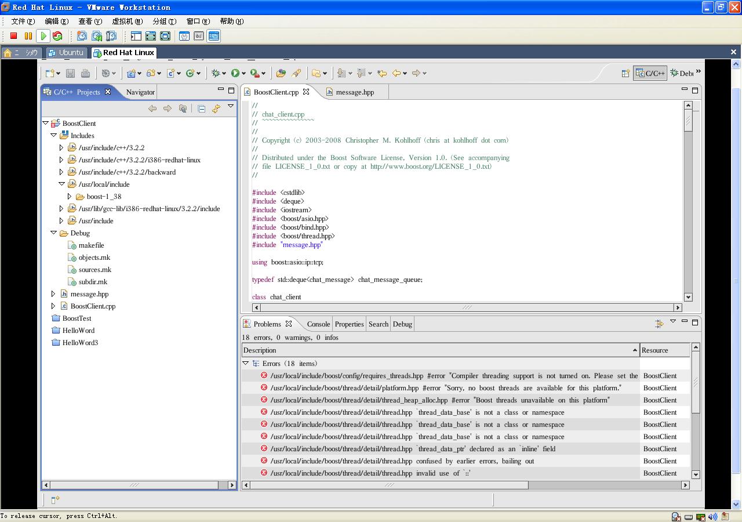Create a new C/C++ project

tap(132, 73)
